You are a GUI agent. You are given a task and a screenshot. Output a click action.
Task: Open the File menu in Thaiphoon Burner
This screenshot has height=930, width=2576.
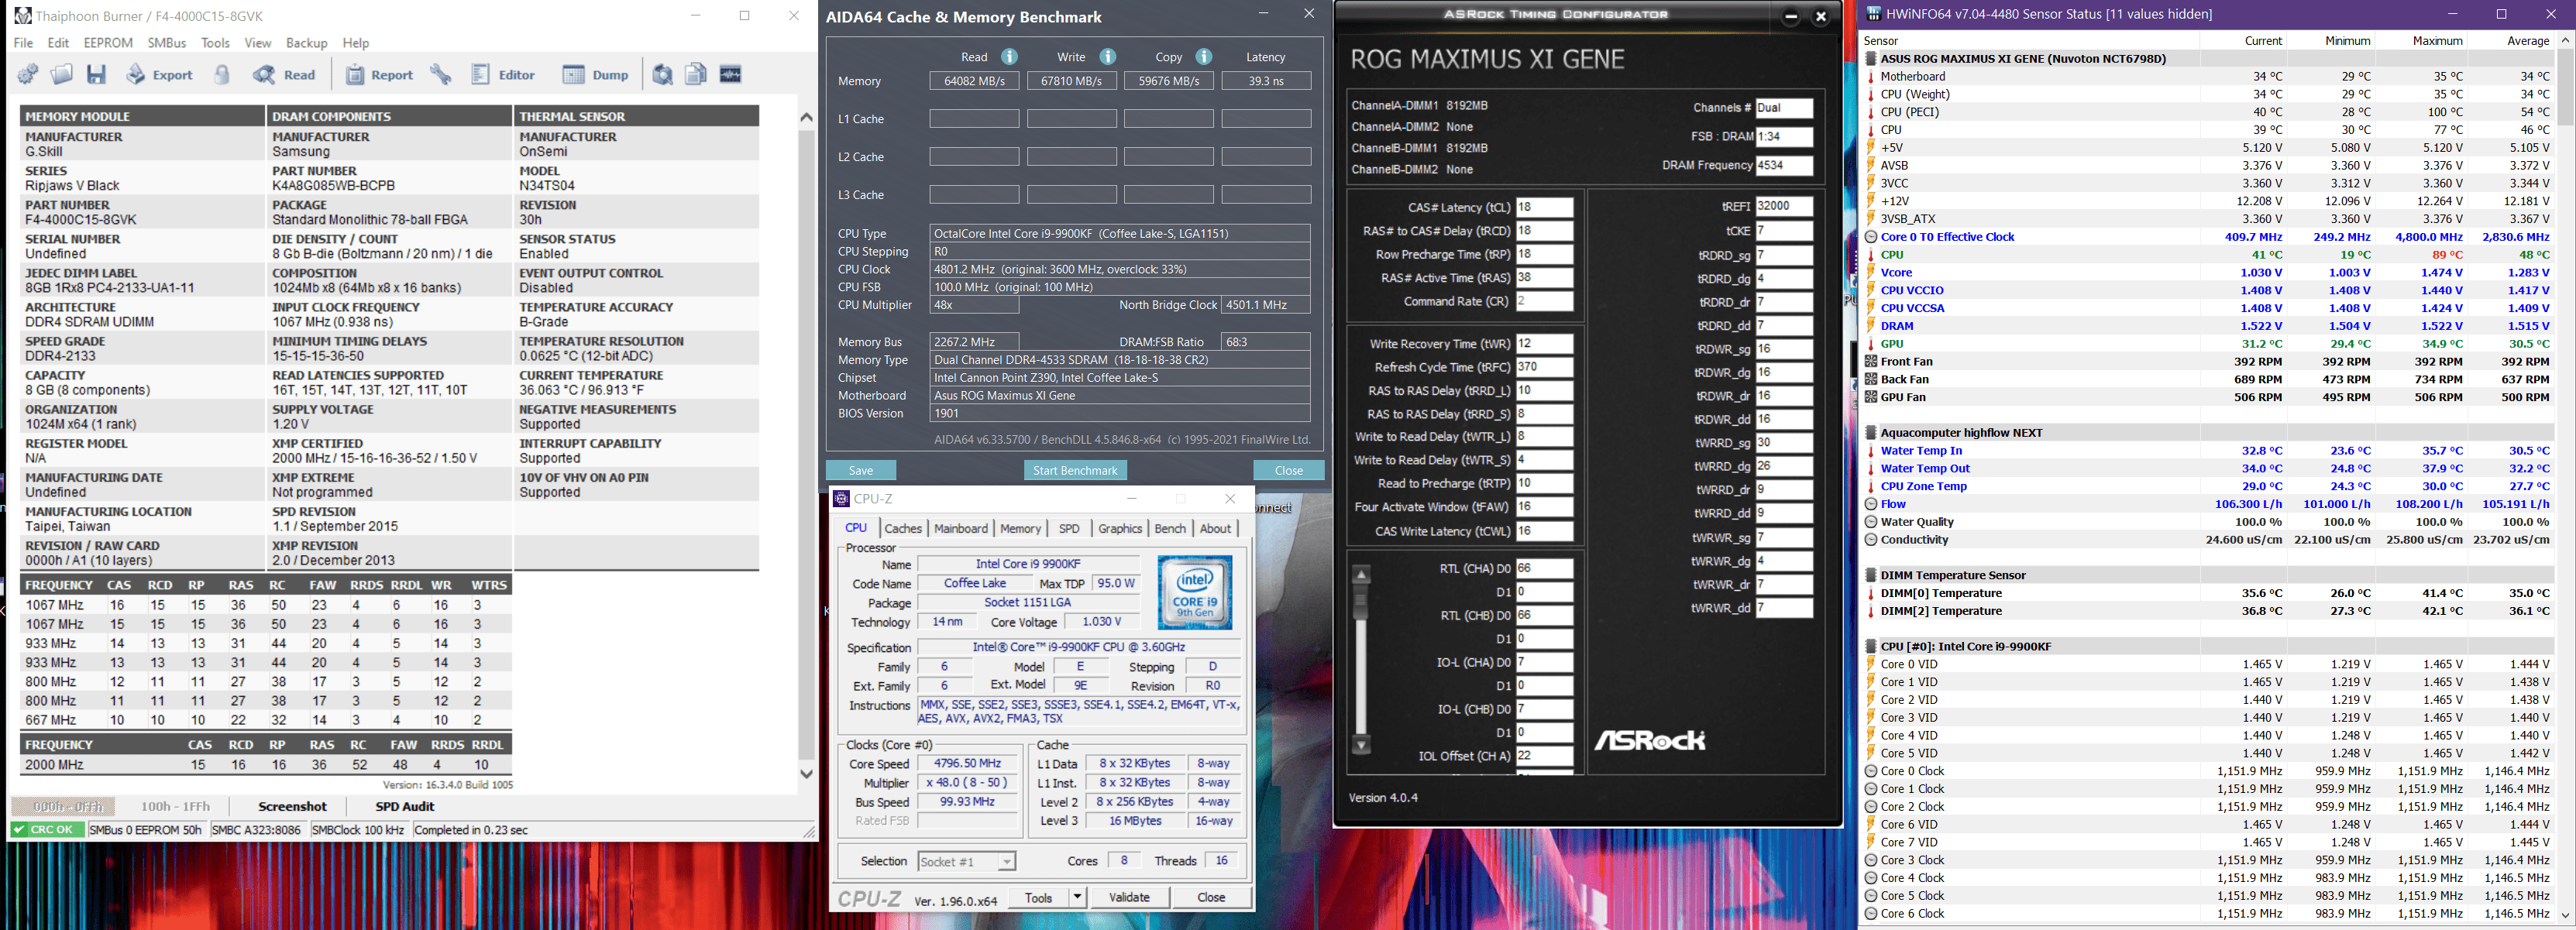point(24,43)
